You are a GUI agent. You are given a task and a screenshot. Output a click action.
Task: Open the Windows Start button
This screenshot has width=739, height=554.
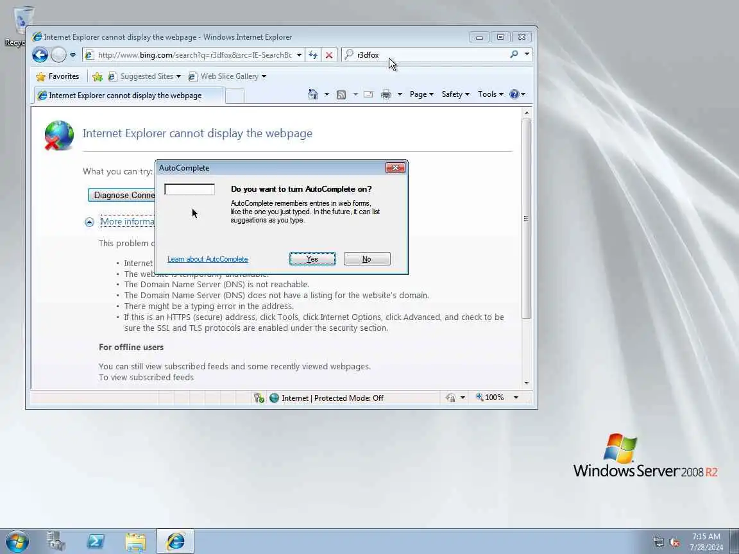[17, 541]
